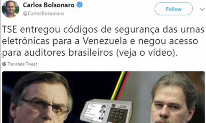
Task: Click the globe icon beside Translate Tweet
Action: click(x=4, y=64)
